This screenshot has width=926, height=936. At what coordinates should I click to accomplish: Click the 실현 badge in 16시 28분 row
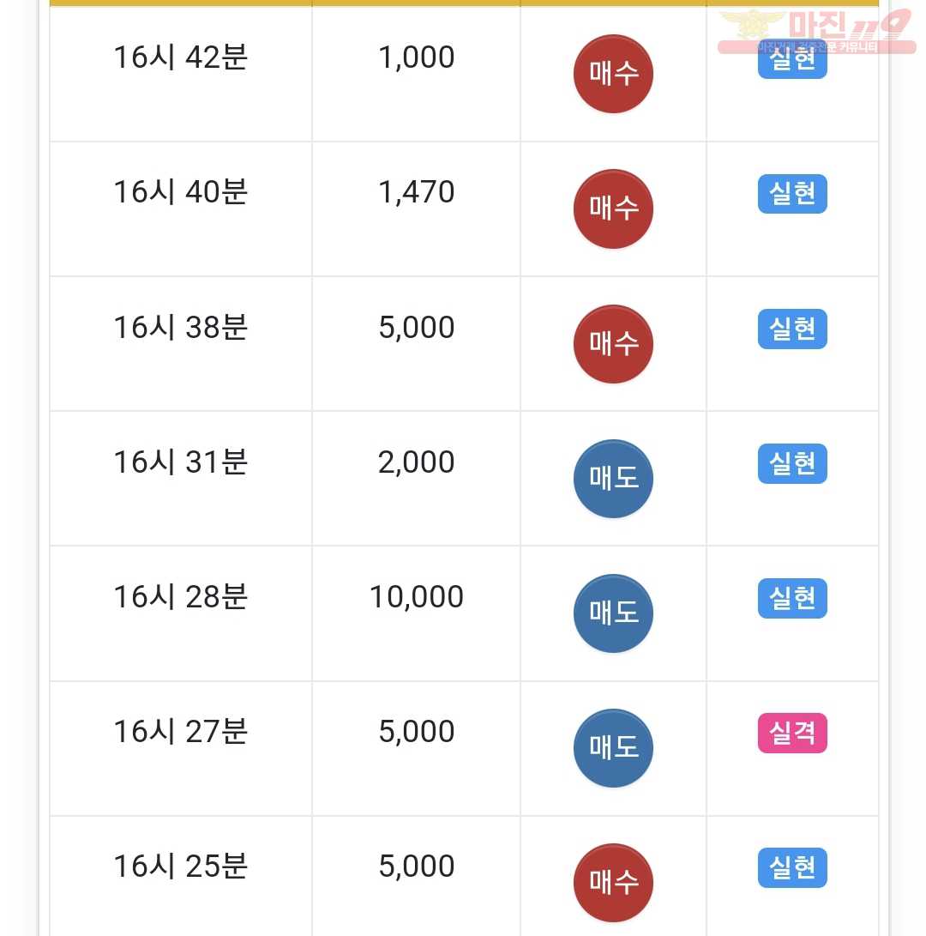coord(792,598)
